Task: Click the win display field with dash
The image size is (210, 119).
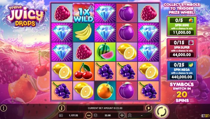Action: pyautogui.click(x=140, y=115)
